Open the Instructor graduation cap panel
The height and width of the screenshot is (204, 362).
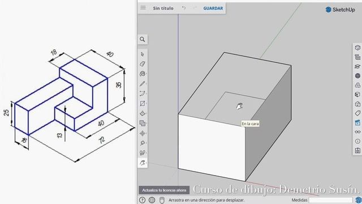click(x=357, y=66)
